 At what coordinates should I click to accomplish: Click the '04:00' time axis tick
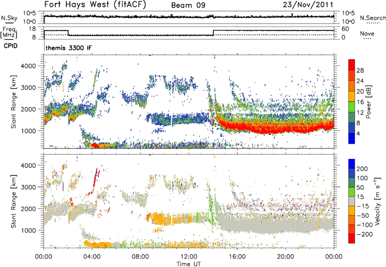(92, 257)
